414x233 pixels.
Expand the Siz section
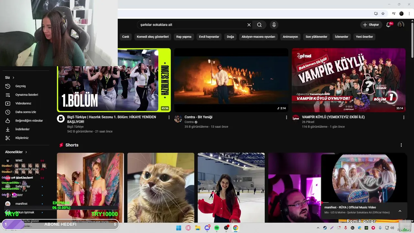[x=10, y=78]
